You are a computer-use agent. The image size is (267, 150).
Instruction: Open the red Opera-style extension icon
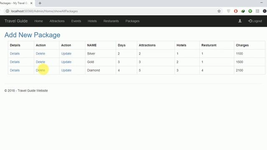236,11
